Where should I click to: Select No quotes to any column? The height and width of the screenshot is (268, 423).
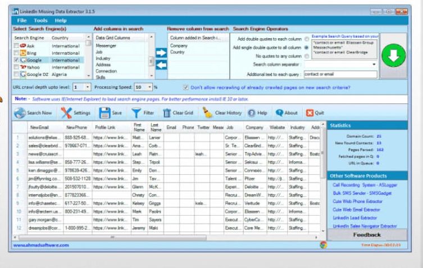point(307,56)
